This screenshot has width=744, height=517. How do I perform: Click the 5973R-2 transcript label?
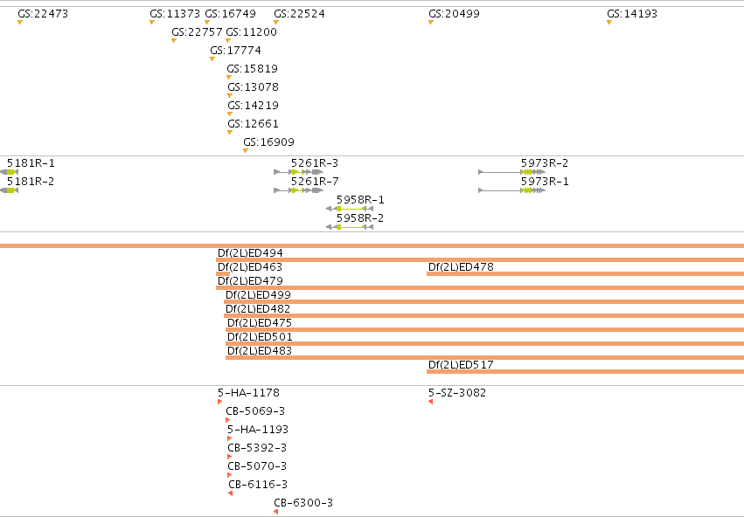[x=545, y=163]
